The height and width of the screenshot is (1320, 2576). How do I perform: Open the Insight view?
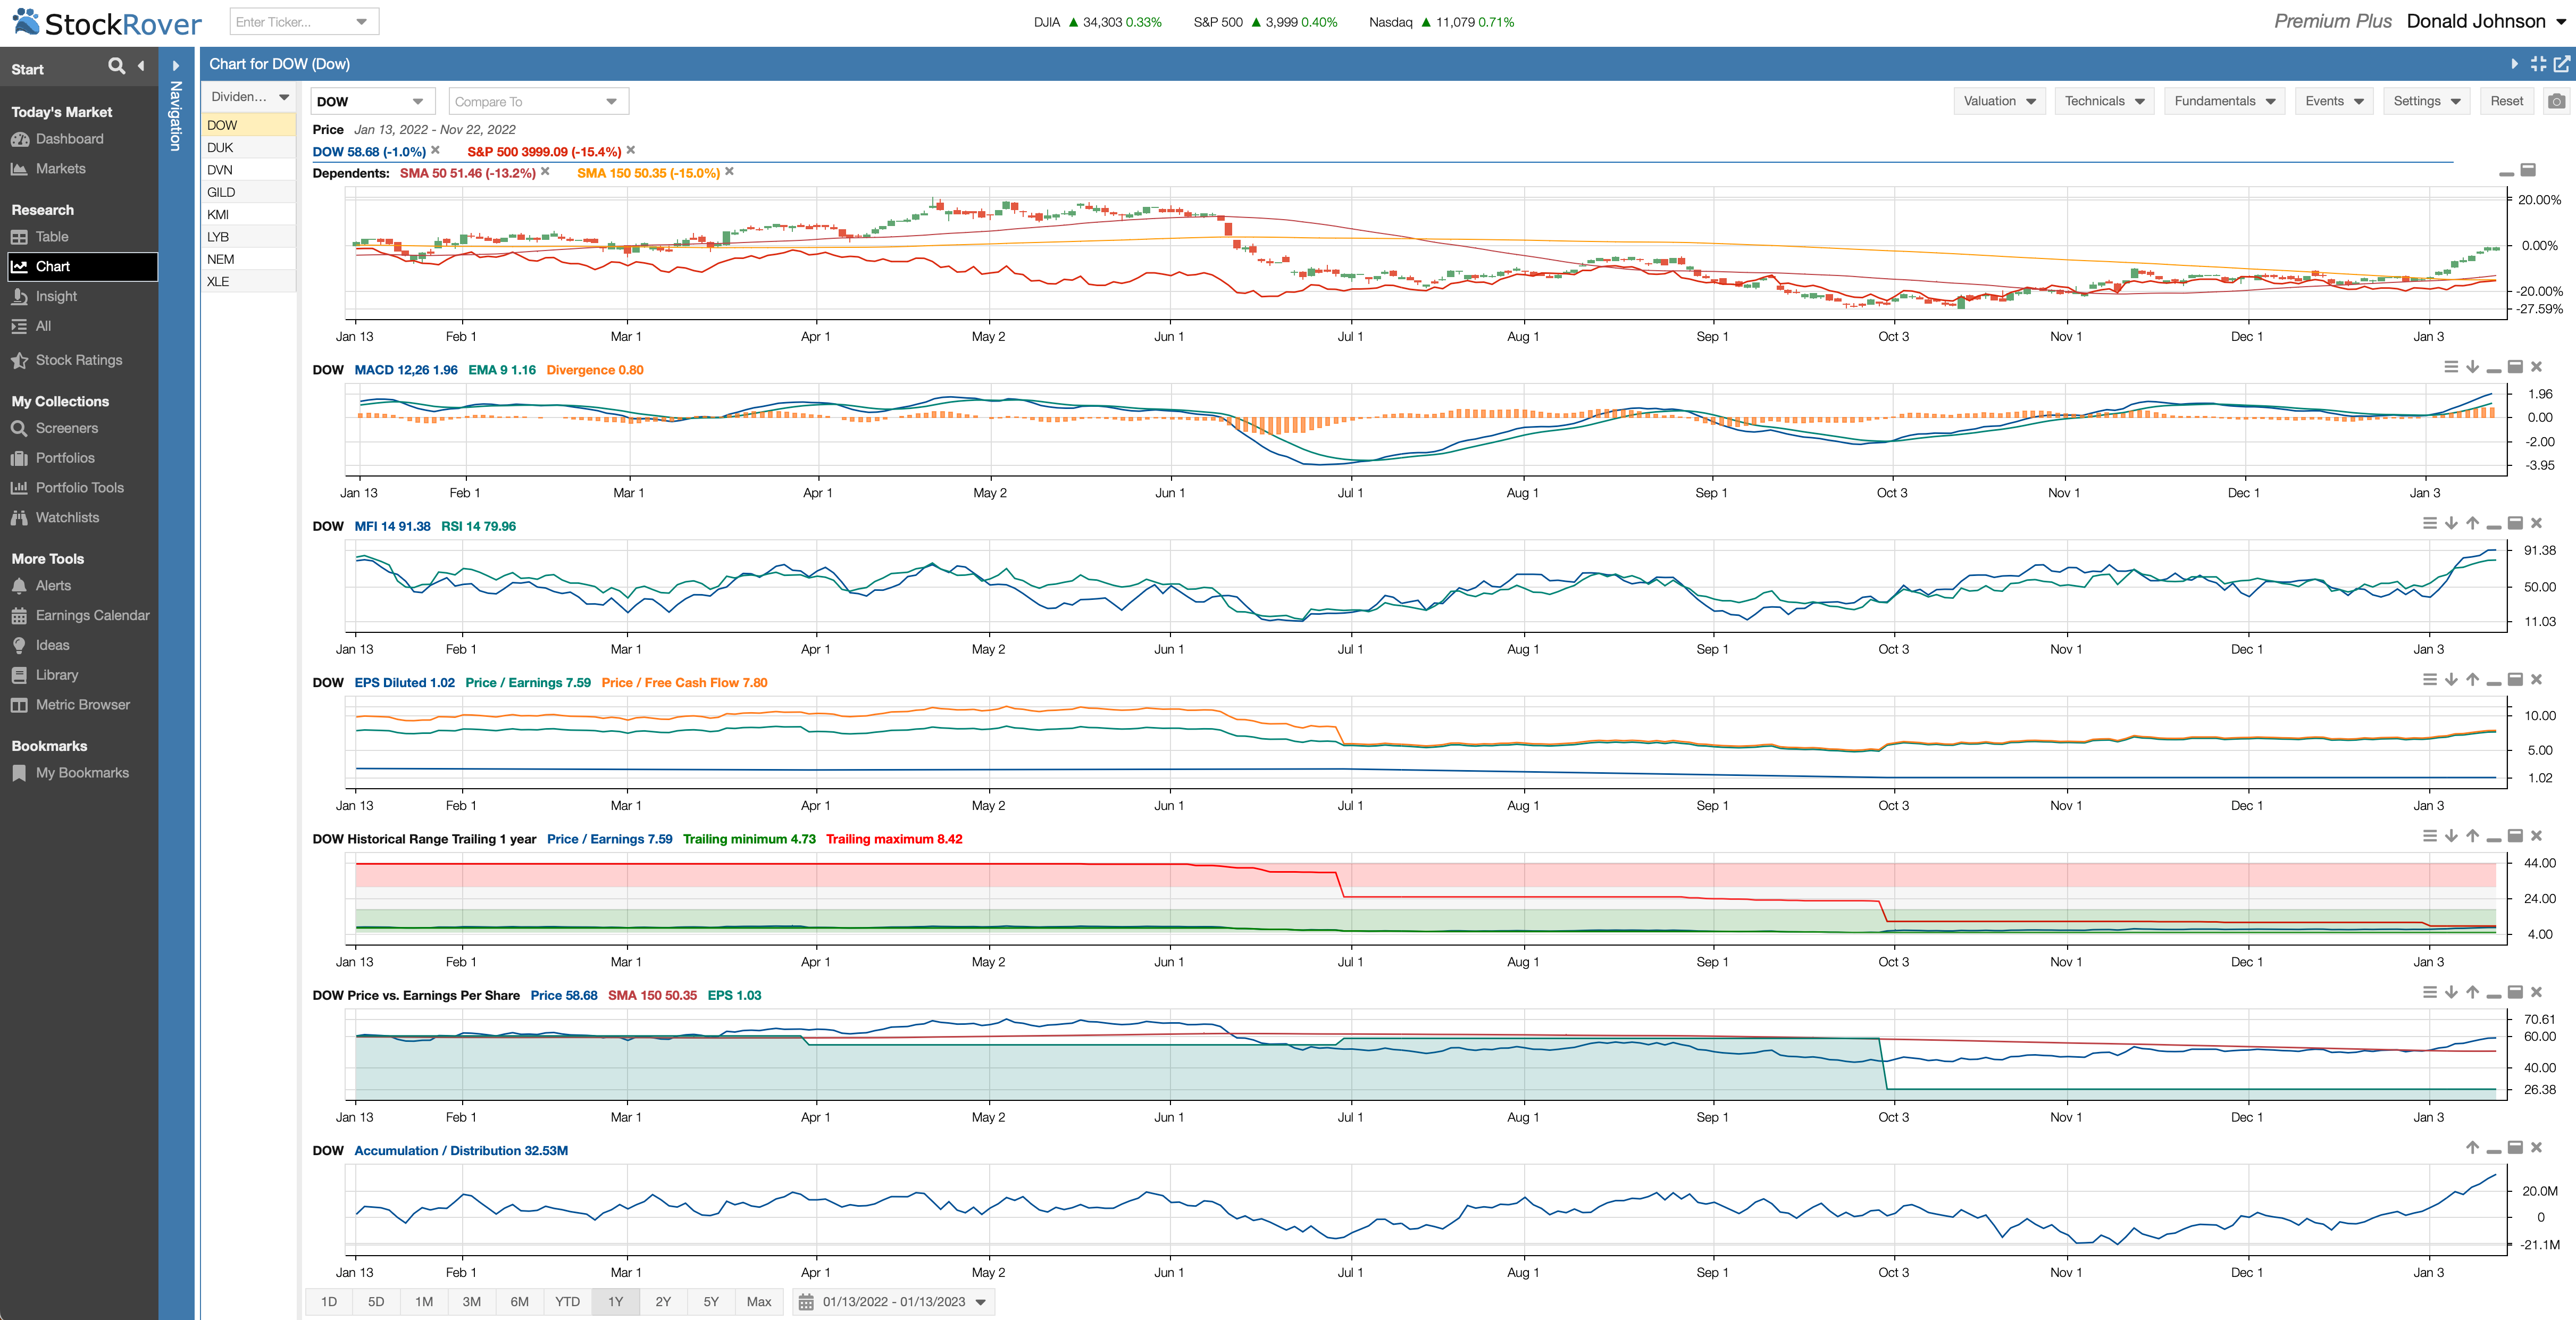tap(56, 296)
